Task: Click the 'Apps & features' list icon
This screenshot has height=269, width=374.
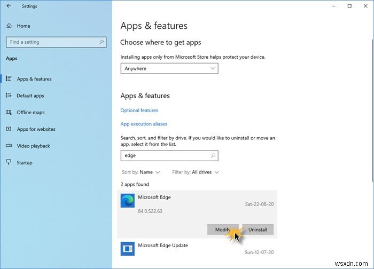Action: point(9,78)
